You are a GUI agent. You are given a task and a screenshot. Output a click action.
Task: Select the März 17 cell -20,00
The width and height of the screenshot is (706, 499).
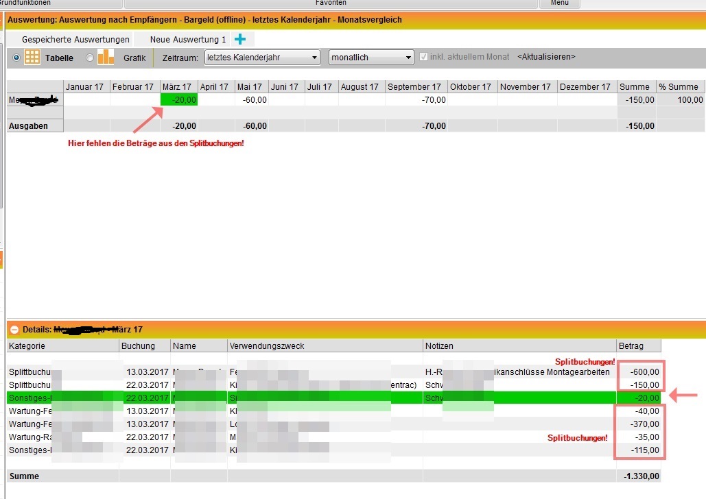pyautogui.click(x=179, y=100)
